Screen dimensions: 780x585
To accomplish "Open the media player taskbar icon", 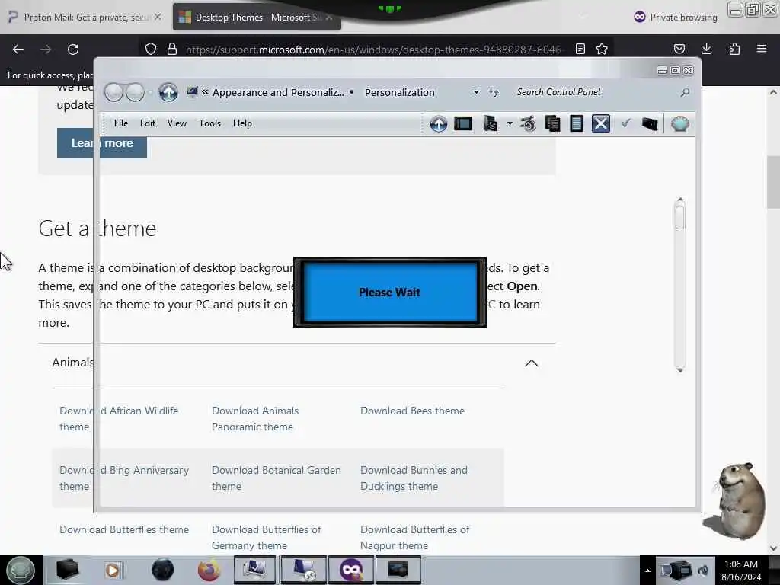I will tap(113, 570).
